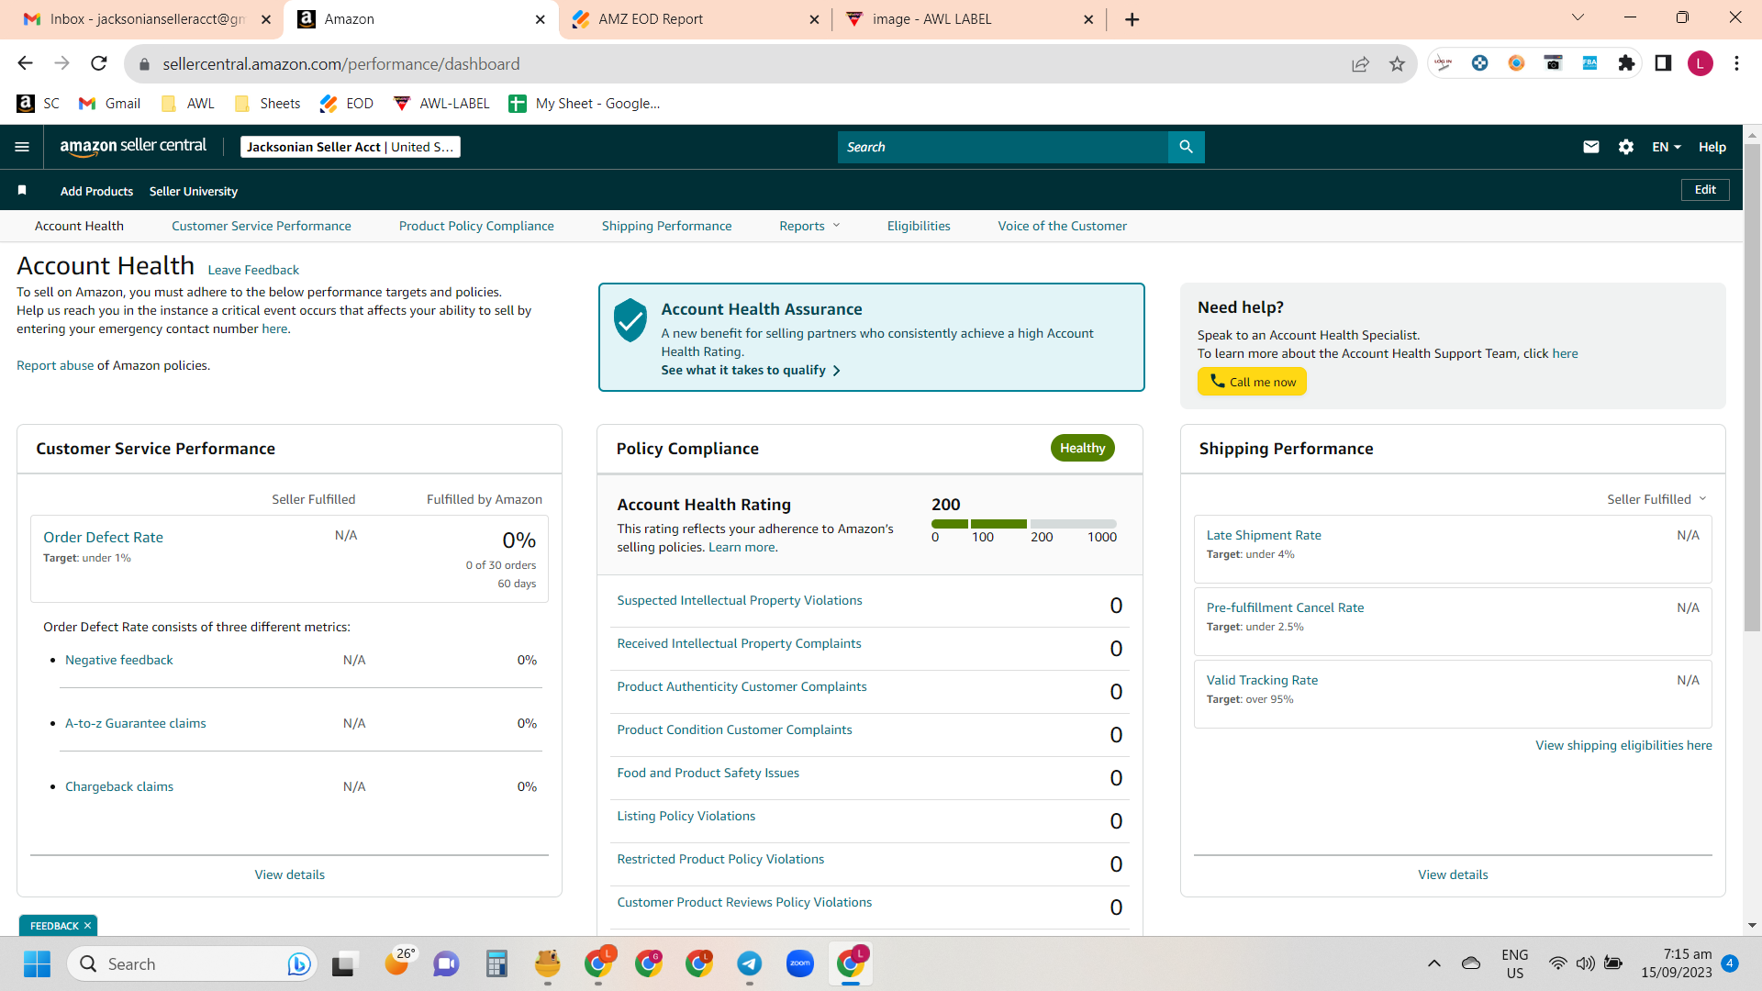Open the EN language dropdown
The width and height of the screenshot is (1762, 991).
(1667, 147)
